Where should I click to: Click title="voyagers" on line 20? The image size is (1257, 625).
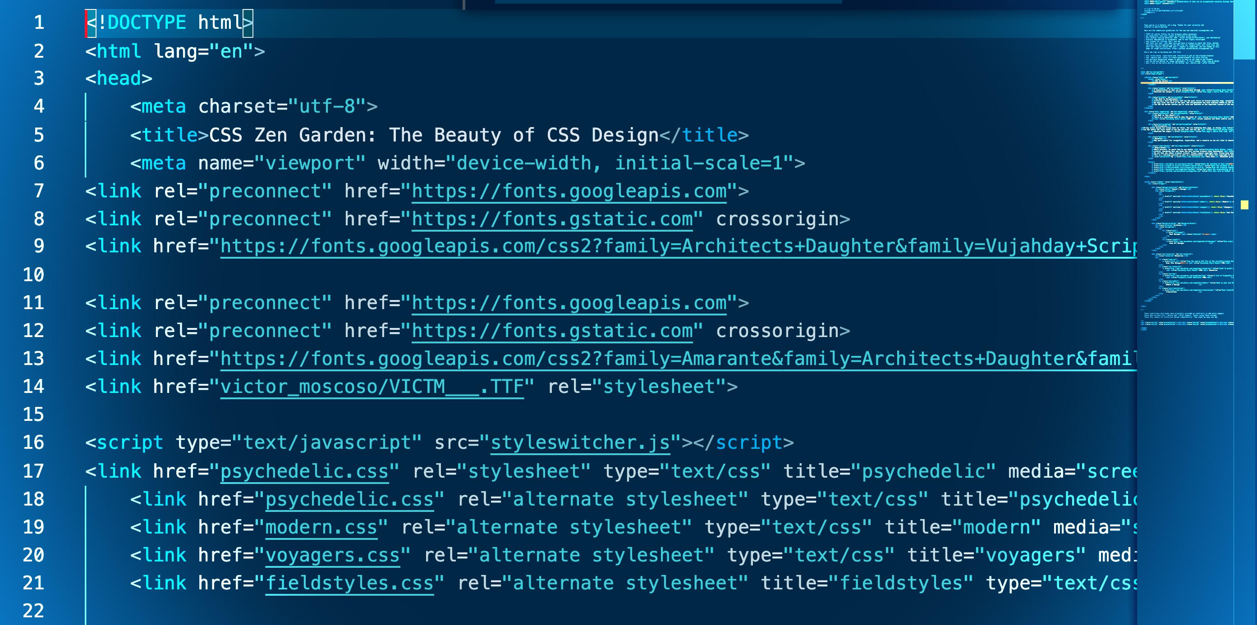[996, 555]
